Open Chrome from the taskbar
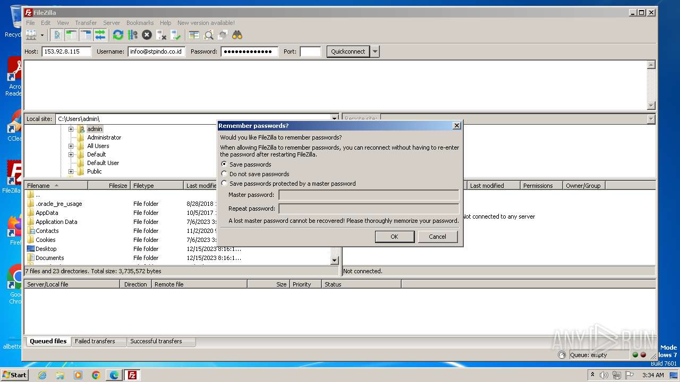This screenshot has height=382, width=680. pos(96,375)
